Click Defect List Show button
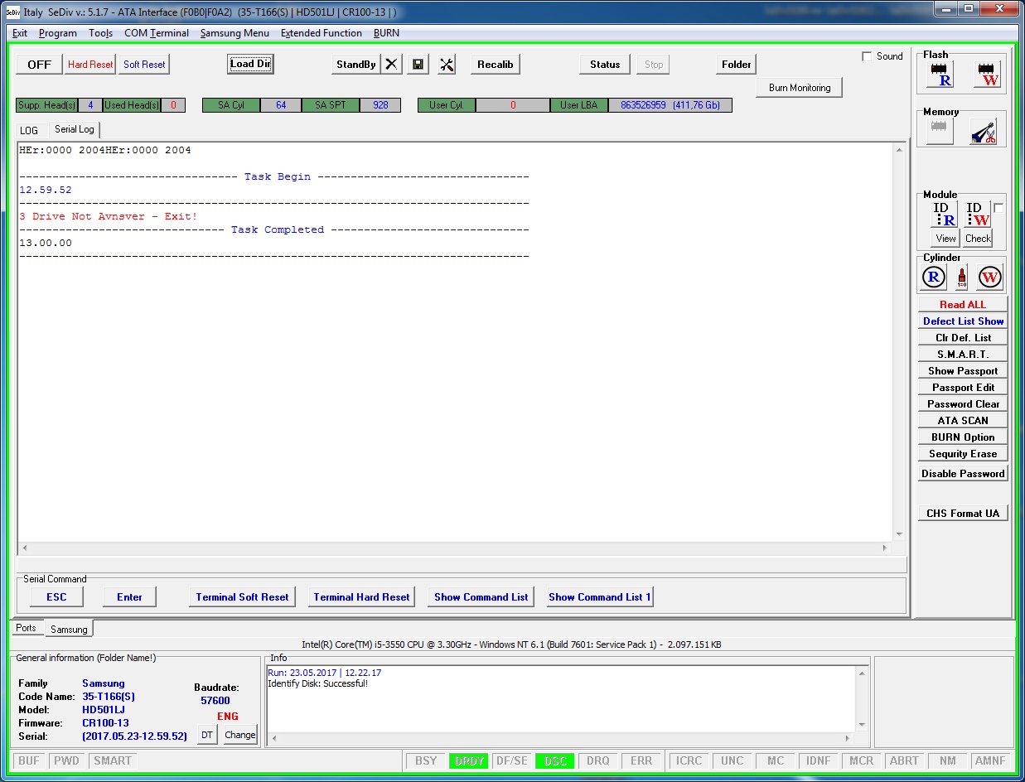 [963, 321]
